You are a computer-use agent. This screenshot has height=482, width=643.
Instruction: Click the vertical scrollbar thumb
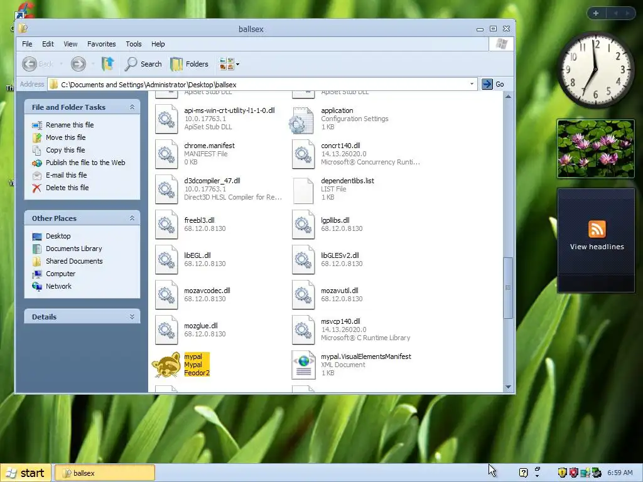pos(508,287)
